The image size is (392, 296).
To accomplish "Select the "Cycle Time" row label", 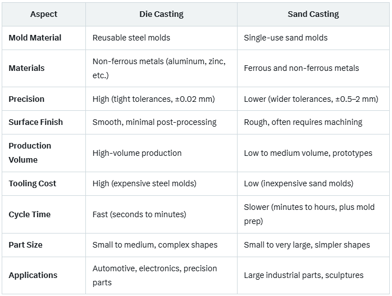I will coord(29,214).
